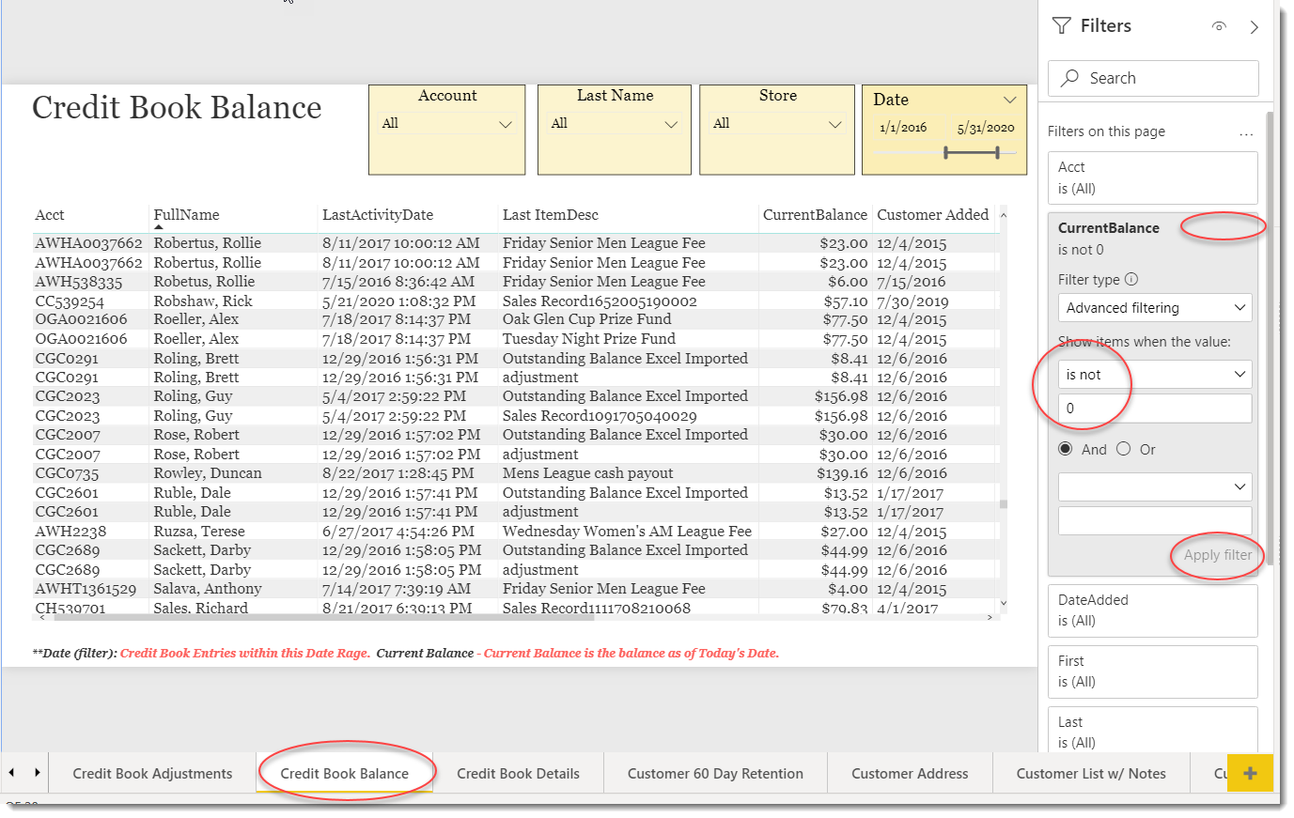Click the Wednesday Women's AM League Fee cell
Viewport: 1294px width, 818px height.
click(x=627, y=532)
